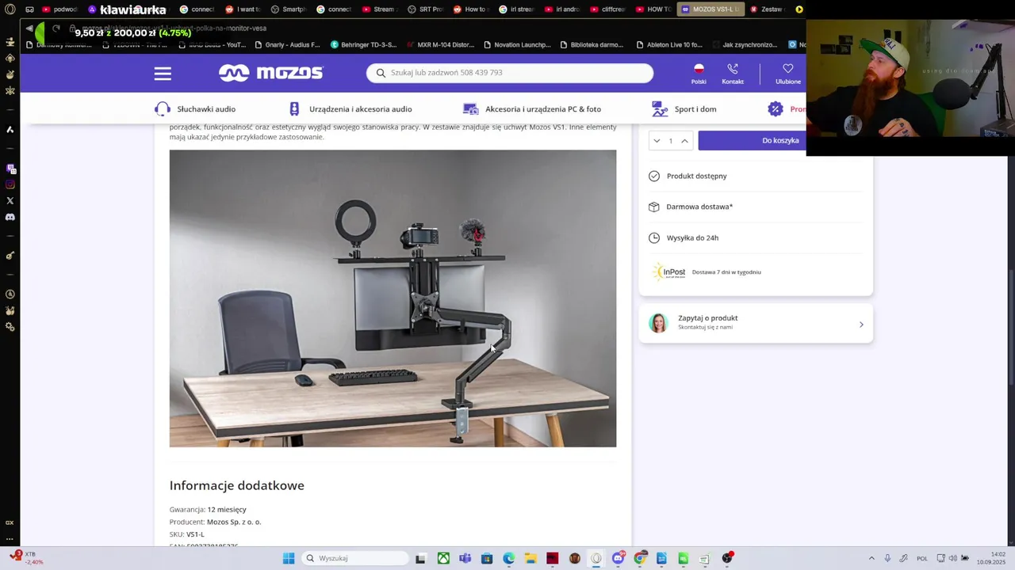Open the Windows Start menu

tap(289, 558)
